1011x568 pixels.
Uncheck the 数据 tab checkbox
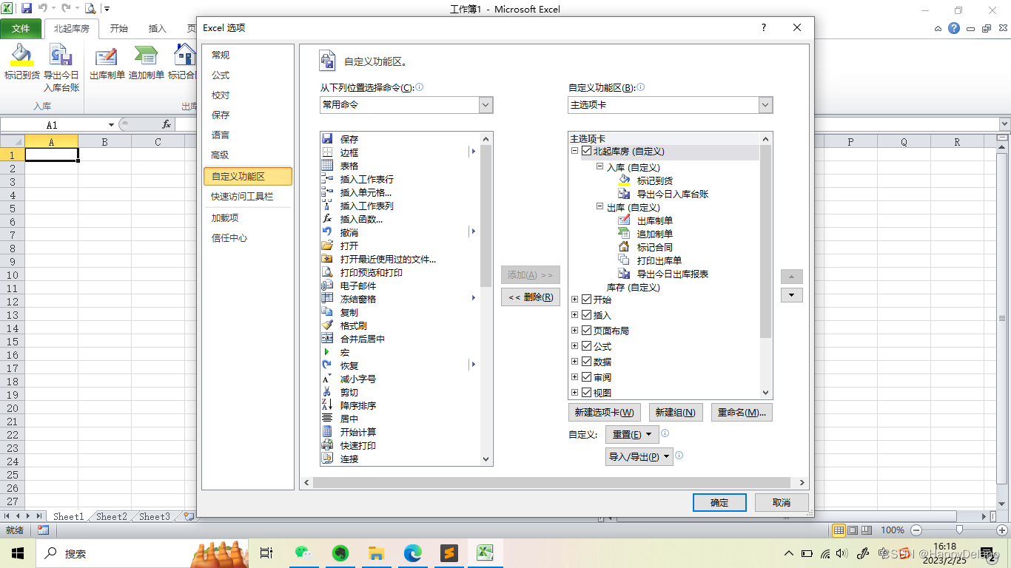(x=587, y=362)
